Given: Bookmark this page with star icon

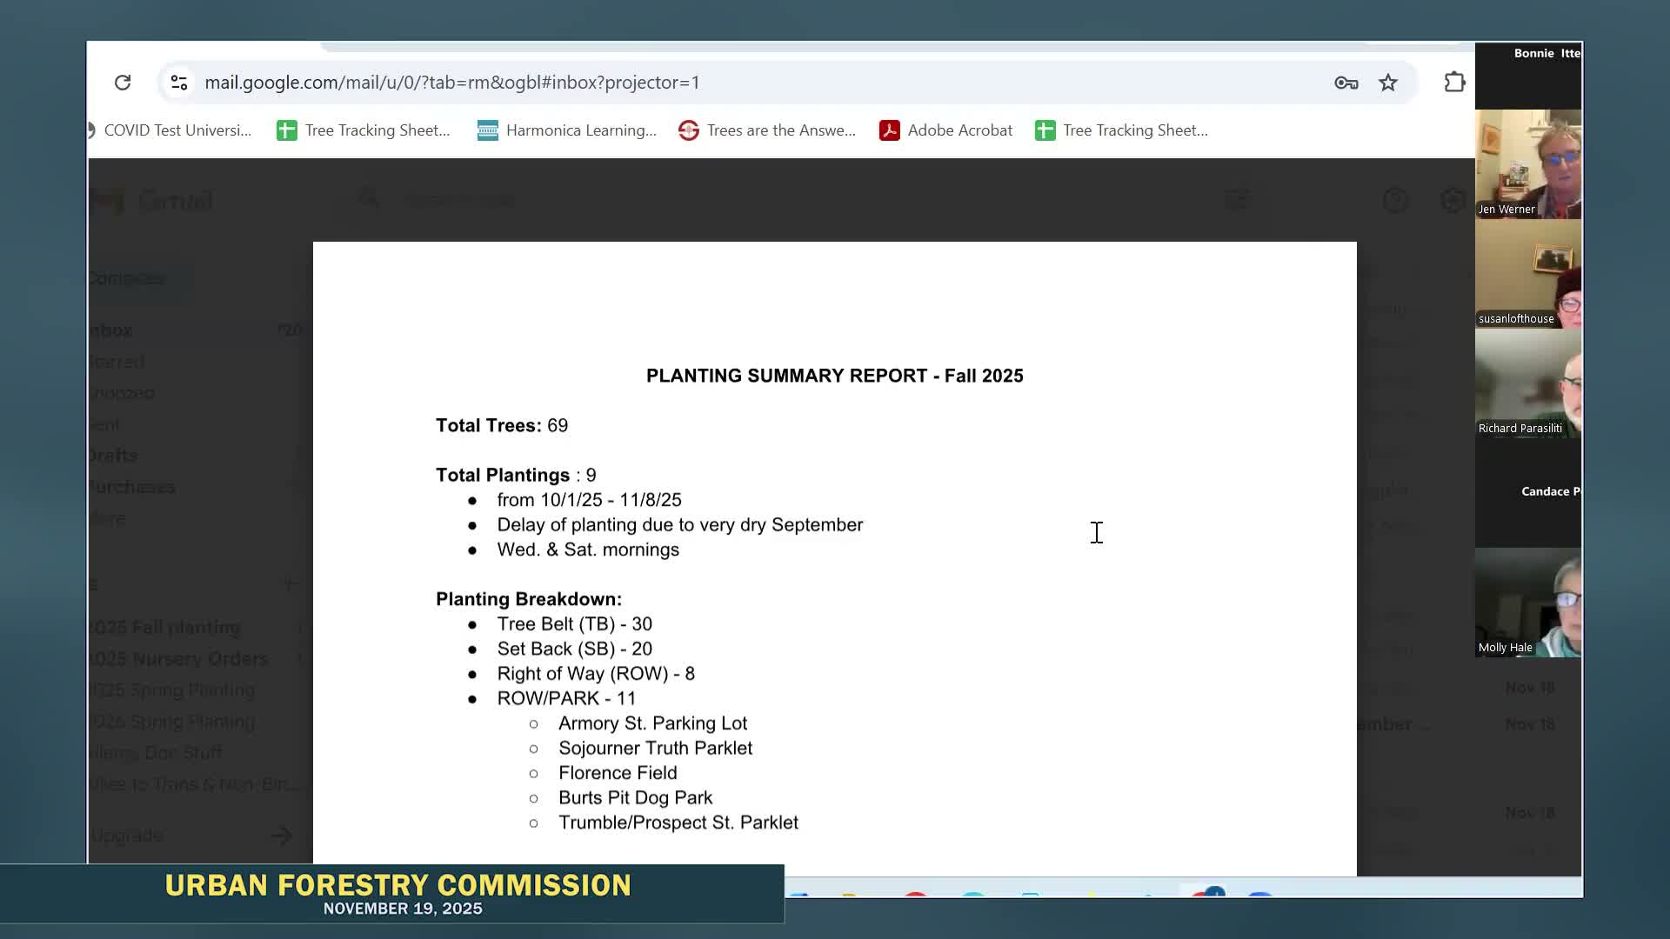Looking at the screenshot, I should pyautogui.click(x=1388, y=83).
